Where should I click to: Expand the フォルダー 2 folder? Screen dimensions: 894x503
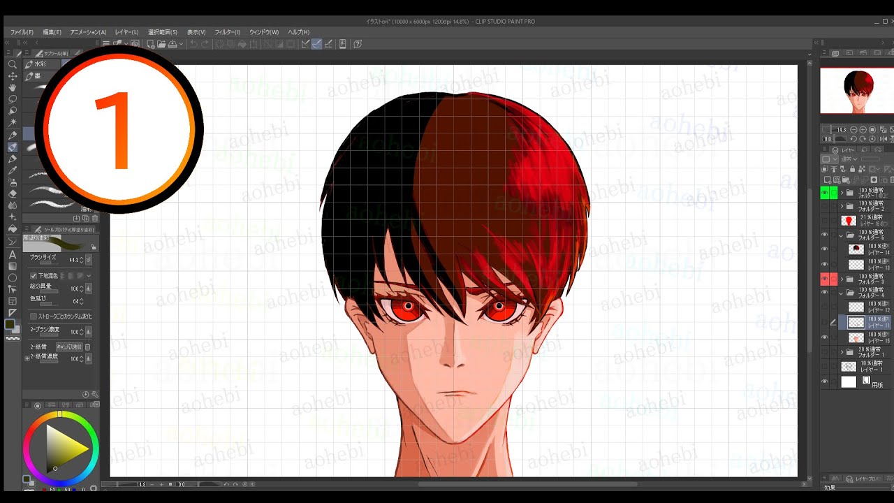click(842, 207)
